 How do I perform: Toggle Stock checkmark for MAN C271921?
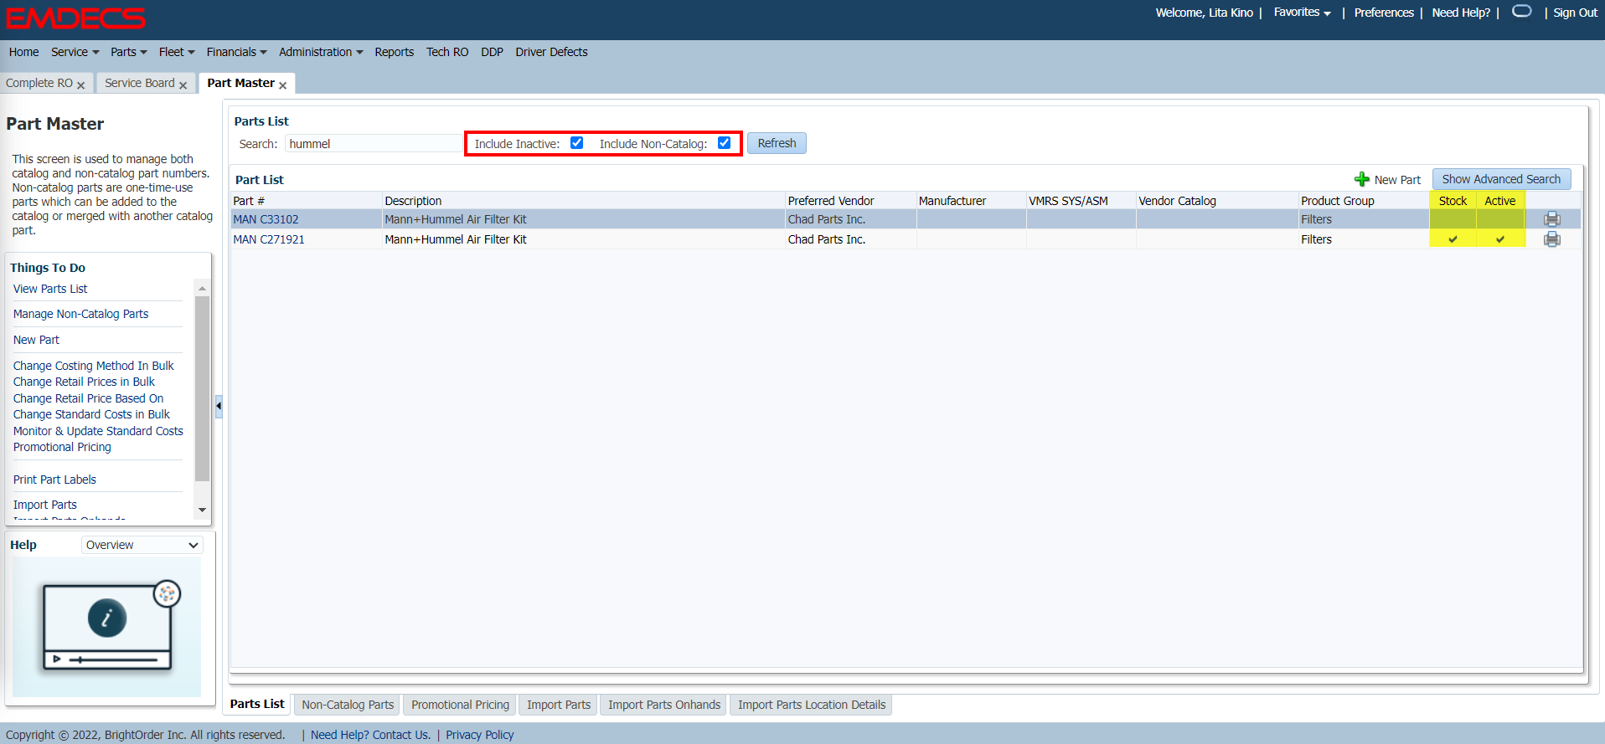[1453, 239]
